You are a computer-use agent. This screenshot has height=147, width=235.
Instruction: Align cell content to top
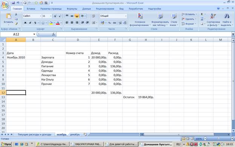point(67,16)
